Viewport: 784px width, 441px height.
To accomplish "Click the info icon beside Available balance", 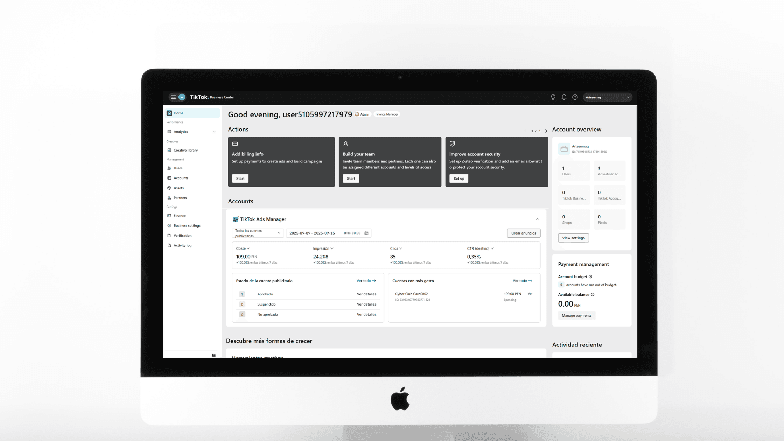I will [x=593, y=295].
